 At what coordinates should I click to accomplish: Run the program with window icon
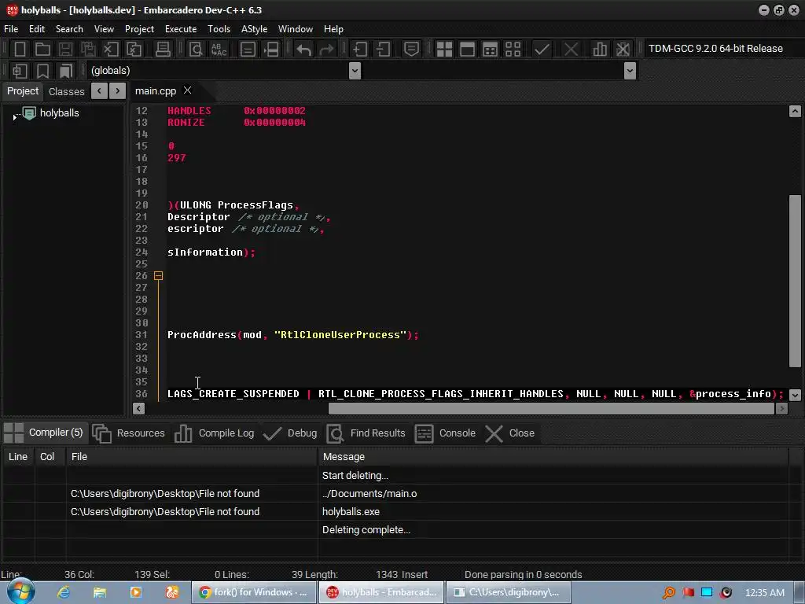(x=467, y=50)
